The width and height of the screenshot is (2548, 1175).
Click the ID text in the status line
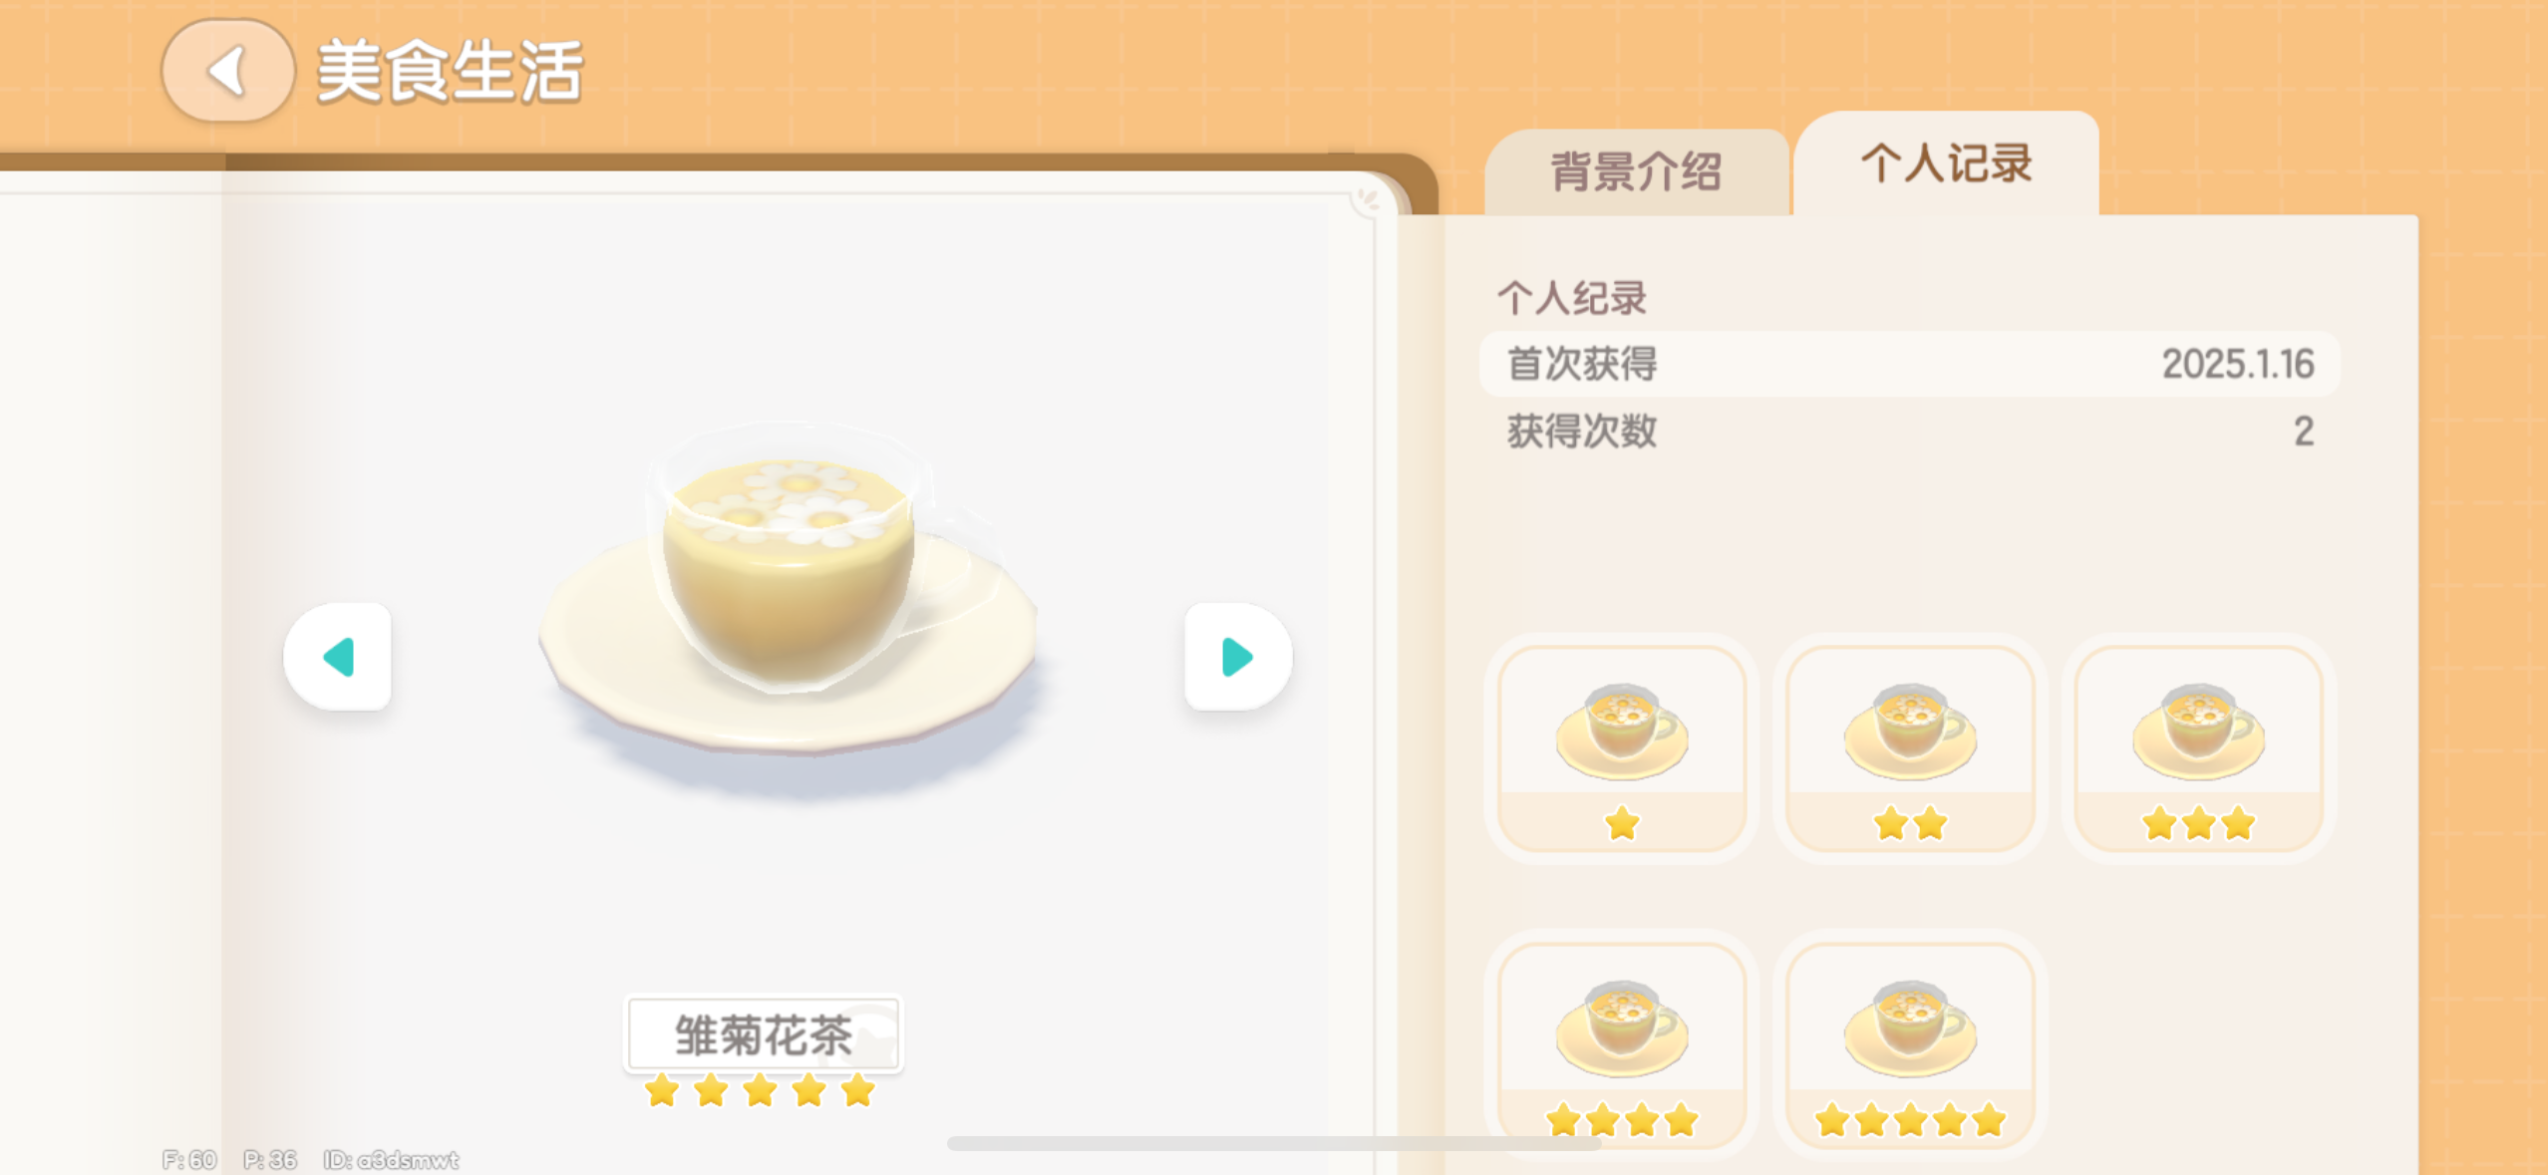pyautogui.click(x=391, y=1160)
